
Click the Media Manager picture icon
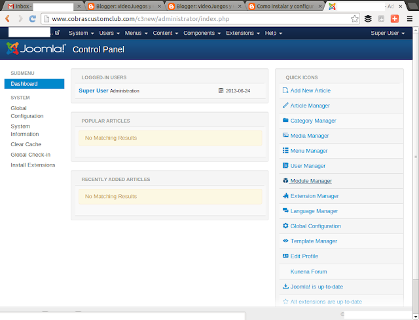coord(285,135)
